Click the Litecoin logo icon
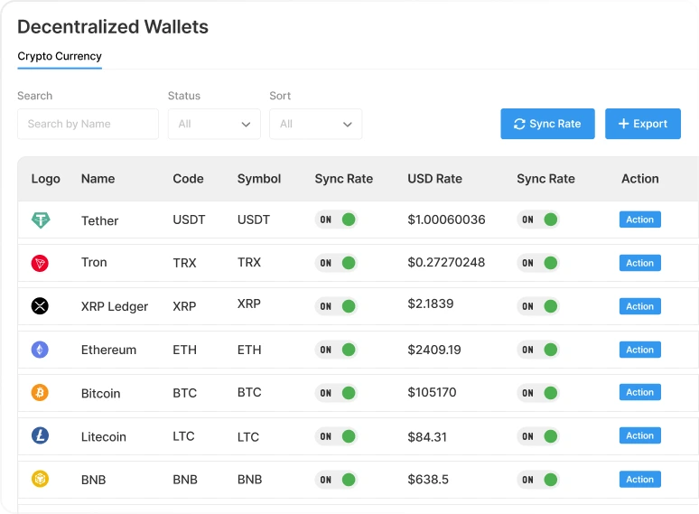 [x=40, y=436]
